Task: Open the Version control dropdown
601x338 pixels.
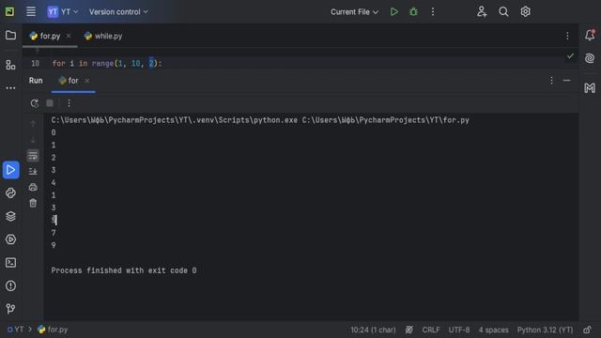Action: [x=118, y=12]
